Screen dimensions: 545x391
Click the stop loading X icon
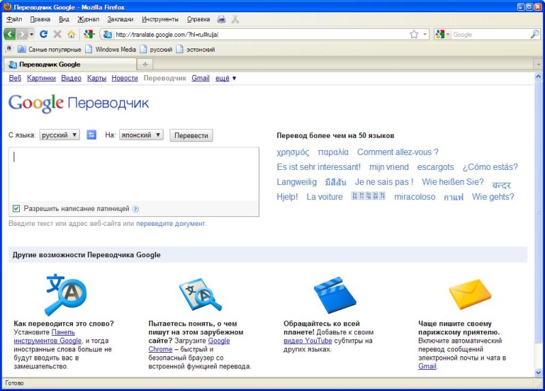(57, 34)
